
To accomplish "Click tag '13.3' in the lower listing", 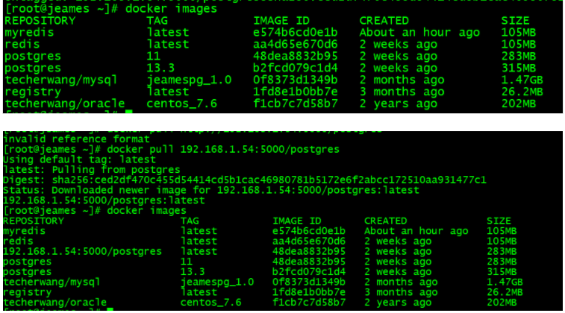I will pyautogui.click(x=193, y=271).
